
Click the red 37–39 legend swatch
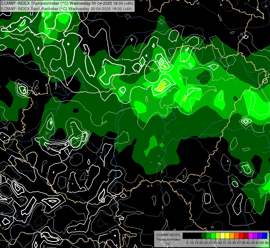click(x=241, y=236)
